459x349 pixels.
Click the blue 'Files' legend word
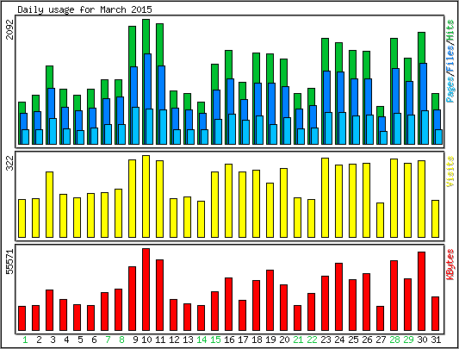450,58
